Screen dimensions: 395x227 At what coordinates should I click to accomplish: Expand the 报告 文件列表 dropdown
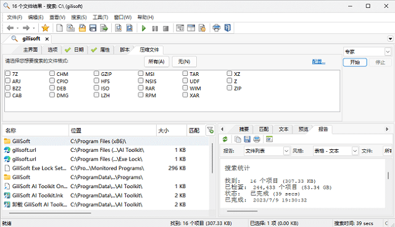point(286,151)
